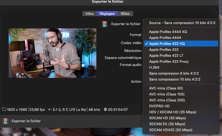
Task: Click the Résolution label
Action: 133,51
